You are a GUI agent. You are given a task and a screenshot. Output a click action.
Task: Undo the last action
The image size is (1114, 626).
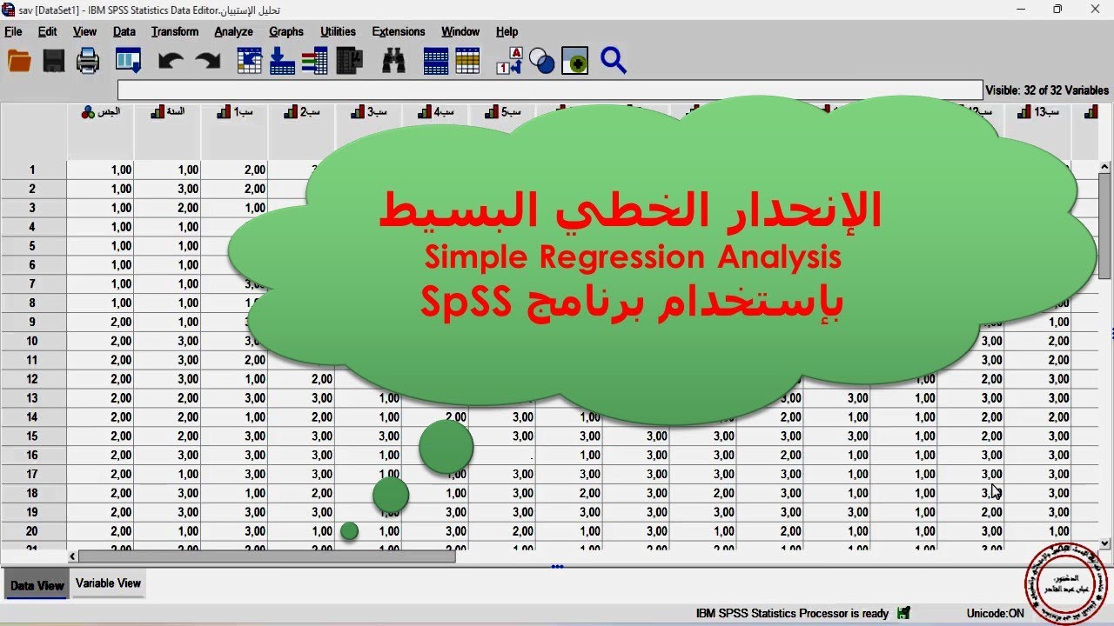click(171, 61)
